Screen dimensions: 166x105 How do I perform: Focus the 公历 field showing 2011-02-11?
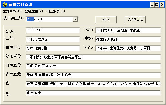click(x=53, y=31)
